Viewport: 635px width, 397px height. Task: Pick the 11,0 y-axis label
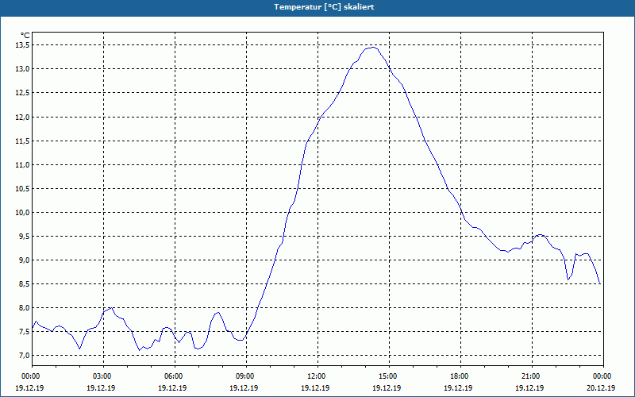coord(23,165)
